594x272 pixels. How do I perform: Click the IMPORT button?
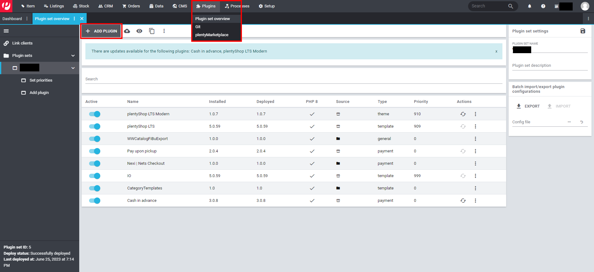coord(559,106)
